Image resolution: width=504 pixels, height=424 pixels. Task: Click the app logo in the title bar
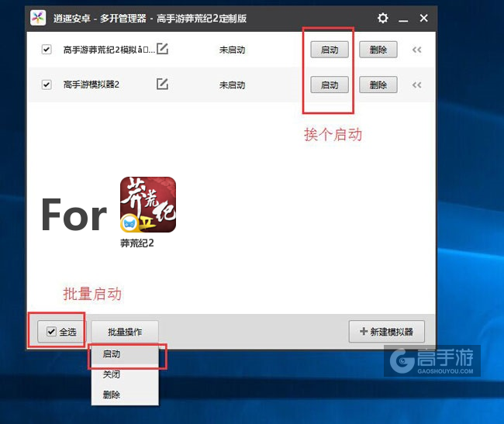36,18
